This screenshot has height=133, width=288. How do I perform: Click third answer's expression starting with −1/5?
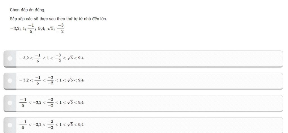(51, 102)
